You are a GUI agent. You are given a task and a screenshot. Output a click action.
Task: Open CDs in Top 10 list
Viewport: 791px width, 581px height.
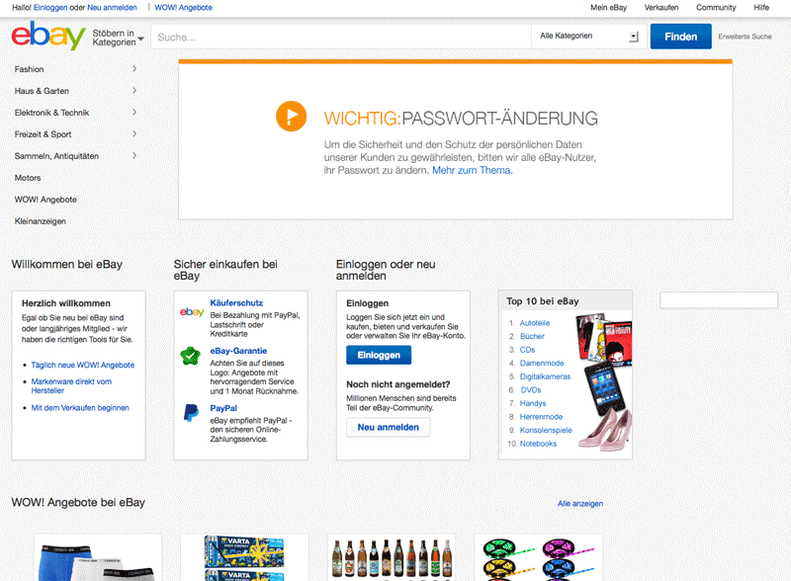coord(527,350)
